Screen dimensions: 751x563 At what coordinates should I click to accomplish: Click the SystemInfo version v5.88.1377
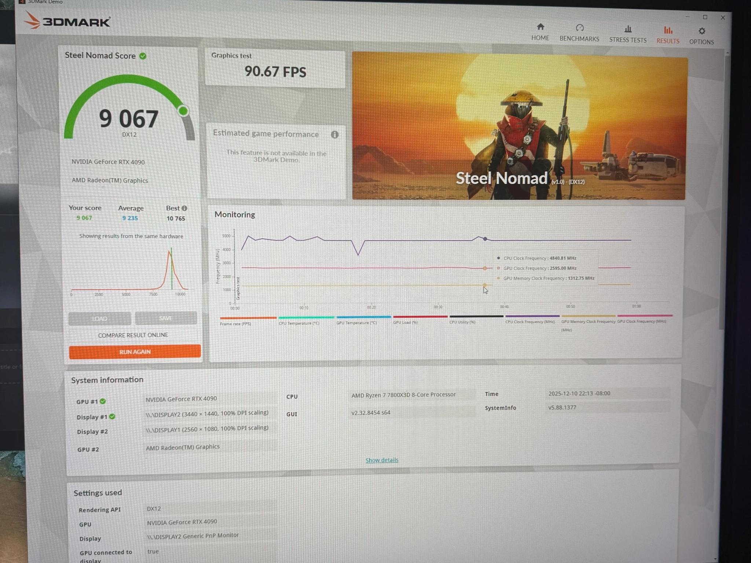pos(562,407)
